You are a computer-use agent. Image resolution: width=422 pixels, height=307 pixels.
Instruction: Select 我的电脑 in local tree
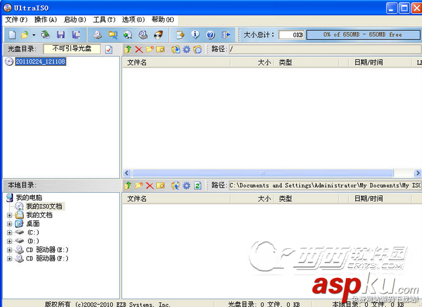tap(29, 197)
